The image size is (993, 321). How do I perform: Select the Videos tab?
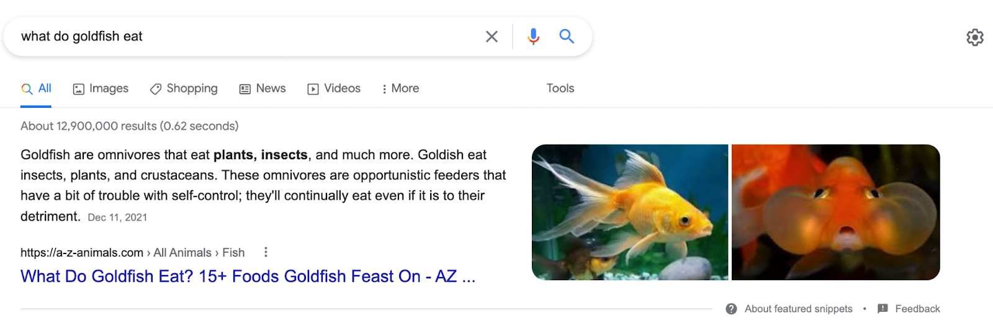pos(334,89)
